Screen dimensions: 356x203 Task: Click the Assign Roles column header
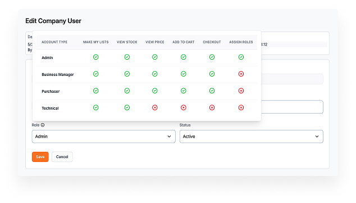coord(241,42)
